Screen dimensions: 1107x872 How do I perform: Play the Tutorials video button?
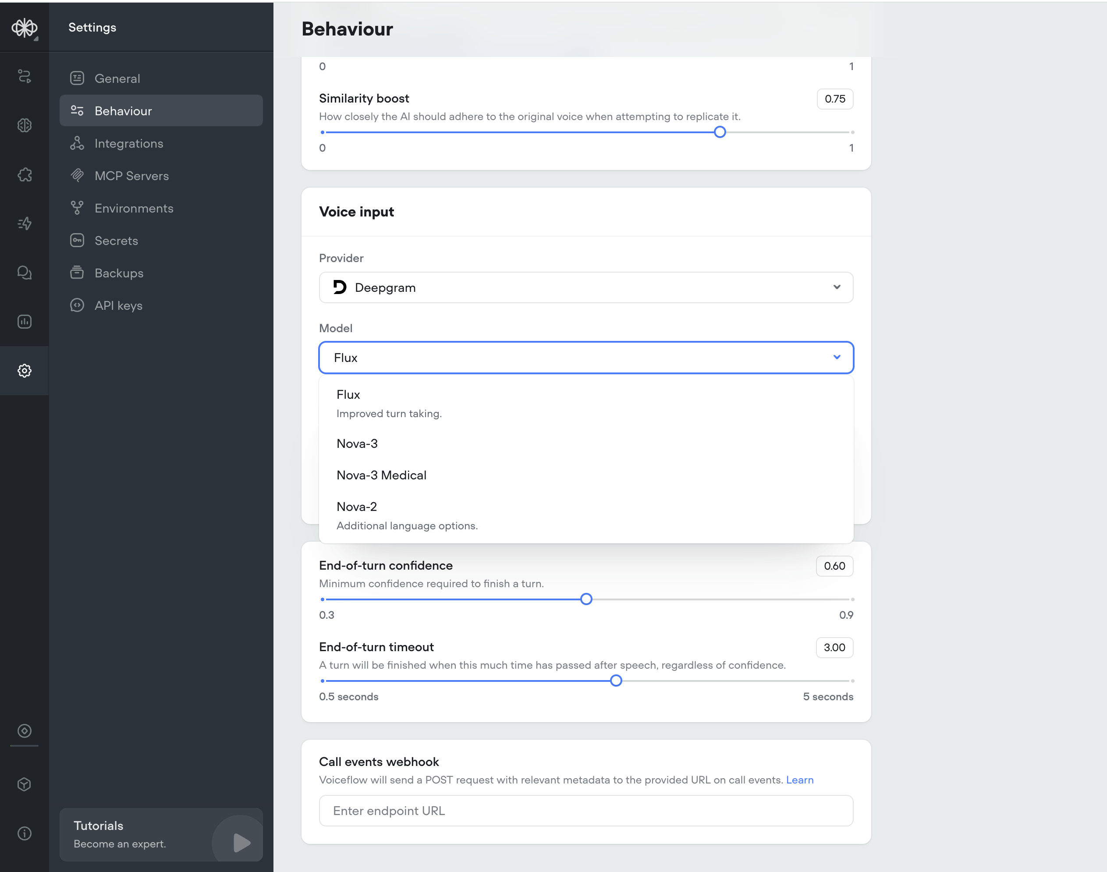[x=241, y=842]
